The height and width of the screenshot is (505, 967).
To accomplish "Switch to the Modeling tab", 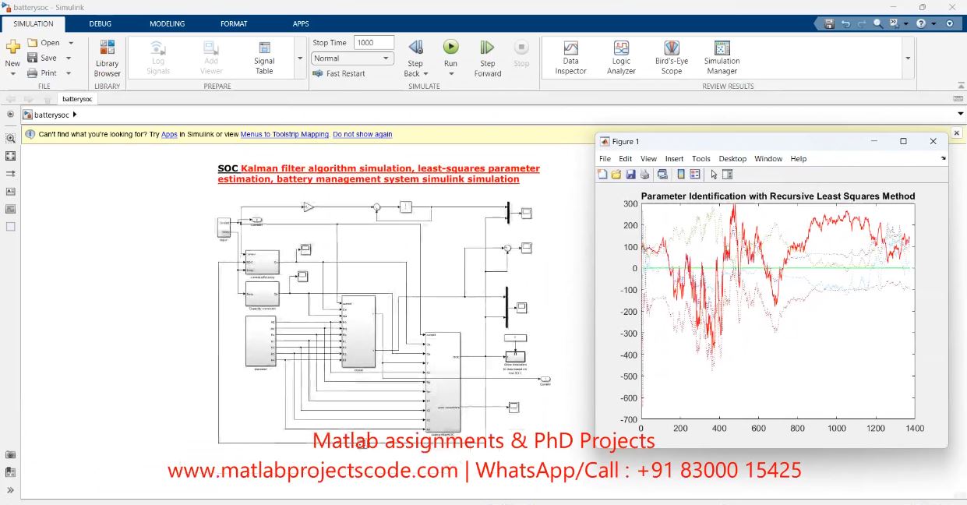I will [x=167, y=23].
